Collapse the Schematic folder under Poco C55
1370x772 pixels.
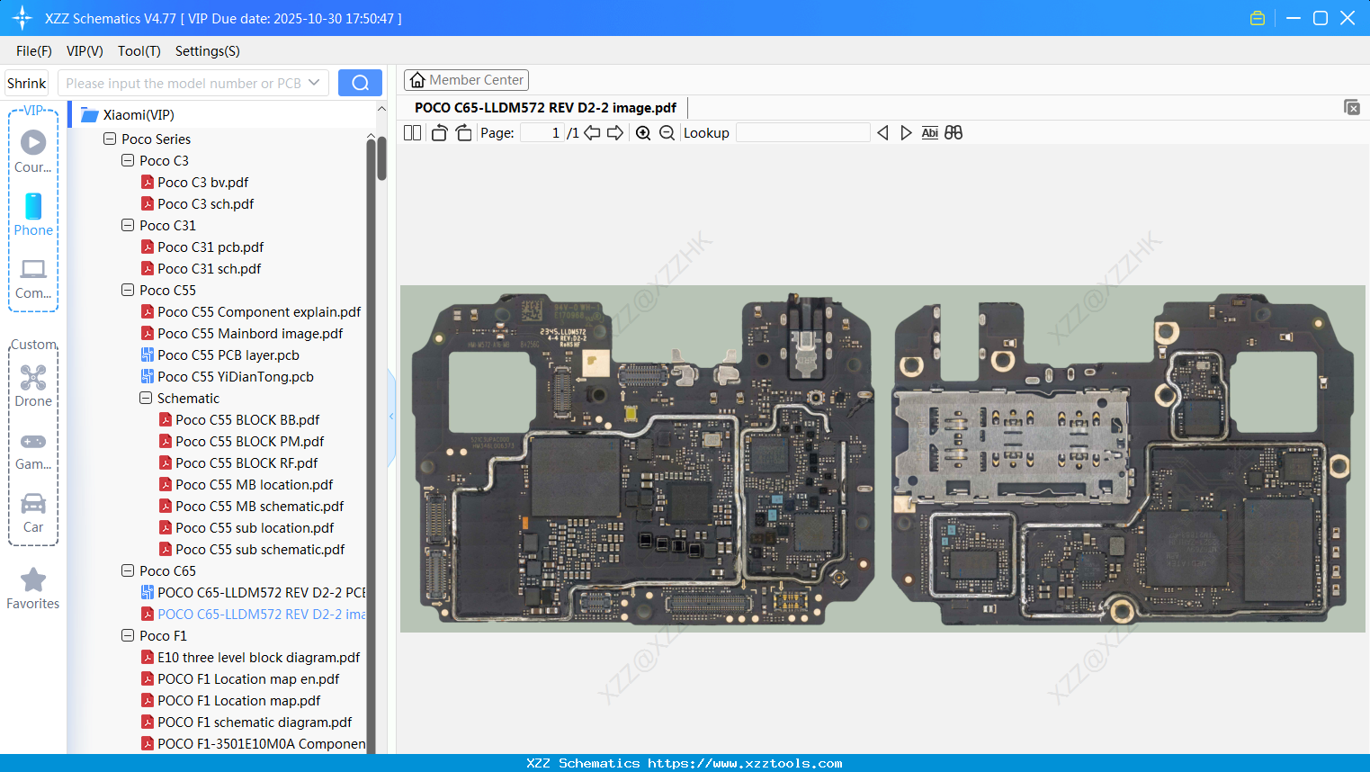click(x=146, y=398)
